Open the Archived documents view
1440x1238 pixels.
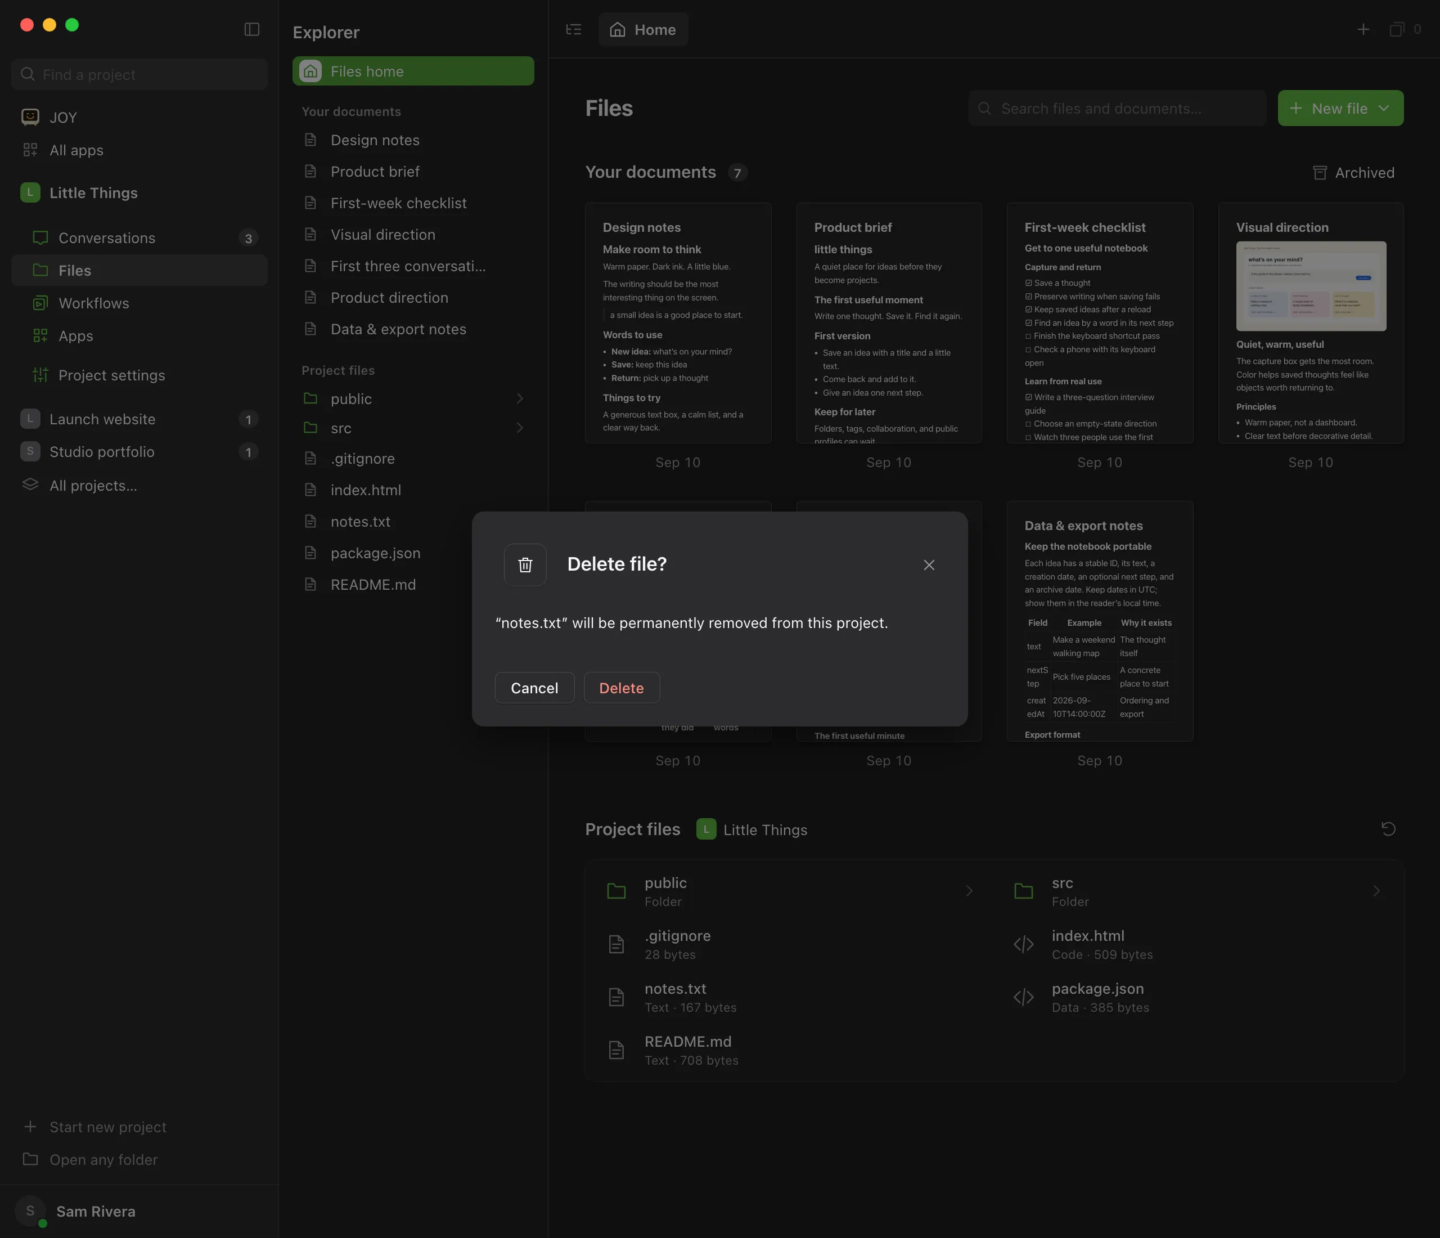point(1353,172)
